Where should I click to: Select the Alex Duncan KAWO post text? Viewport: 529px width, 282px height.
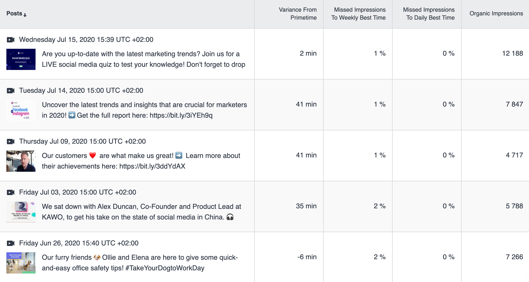pyautogui.click(x=141, y=212)
